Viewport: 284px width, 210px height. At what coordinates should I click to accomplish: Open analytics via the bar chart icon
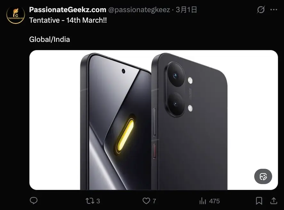[203, 201]
